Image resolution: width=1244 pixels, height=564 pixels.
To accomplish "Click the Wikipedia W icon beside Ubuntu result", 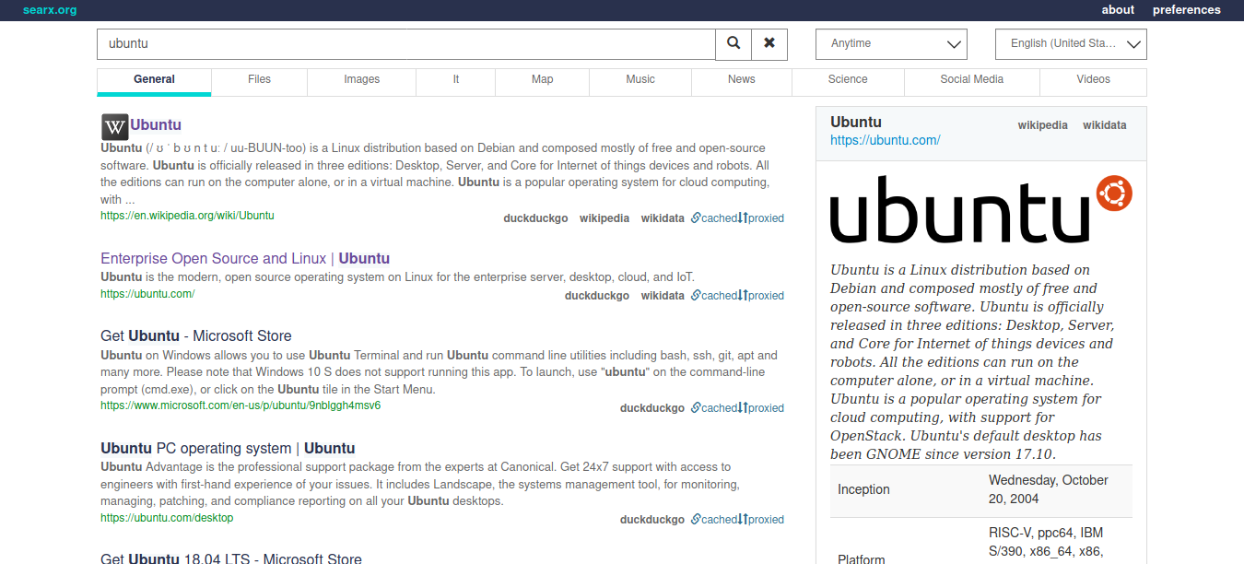I will [114, 126].
